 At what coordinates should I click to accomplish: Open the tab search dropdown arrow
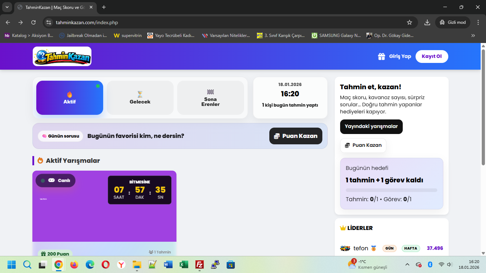tap(7, 7)
